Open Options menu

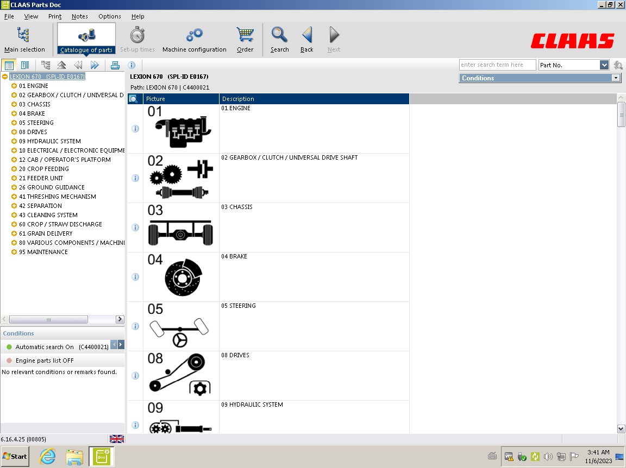click(109, 16)
